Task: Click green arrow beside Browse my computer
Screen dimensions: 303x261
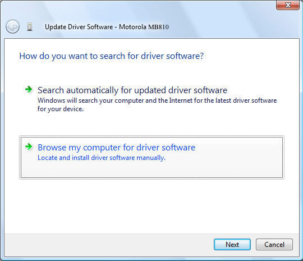Action: [29, 146]
